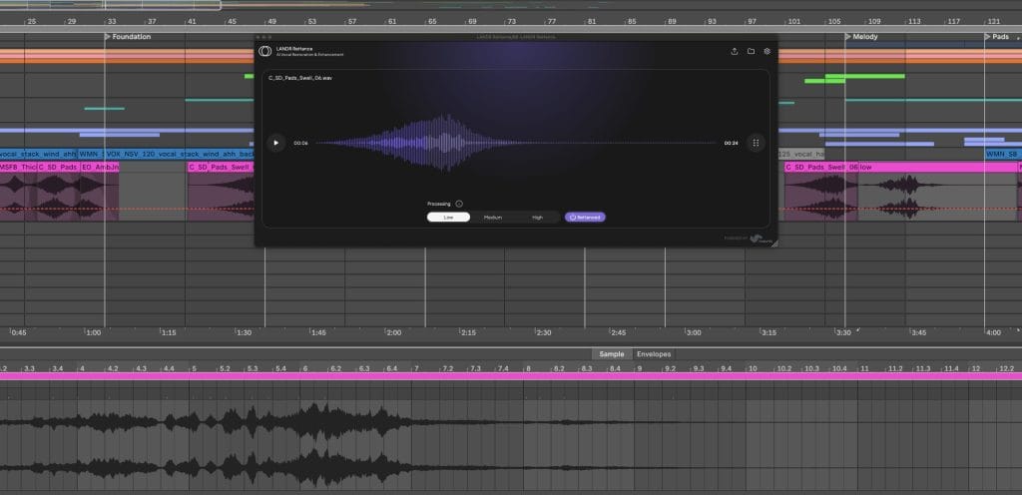The image size is (1022, 495).
Task: Play the C_SD_Pads_Swell_06 preview
Action: [x=276, y=143]
